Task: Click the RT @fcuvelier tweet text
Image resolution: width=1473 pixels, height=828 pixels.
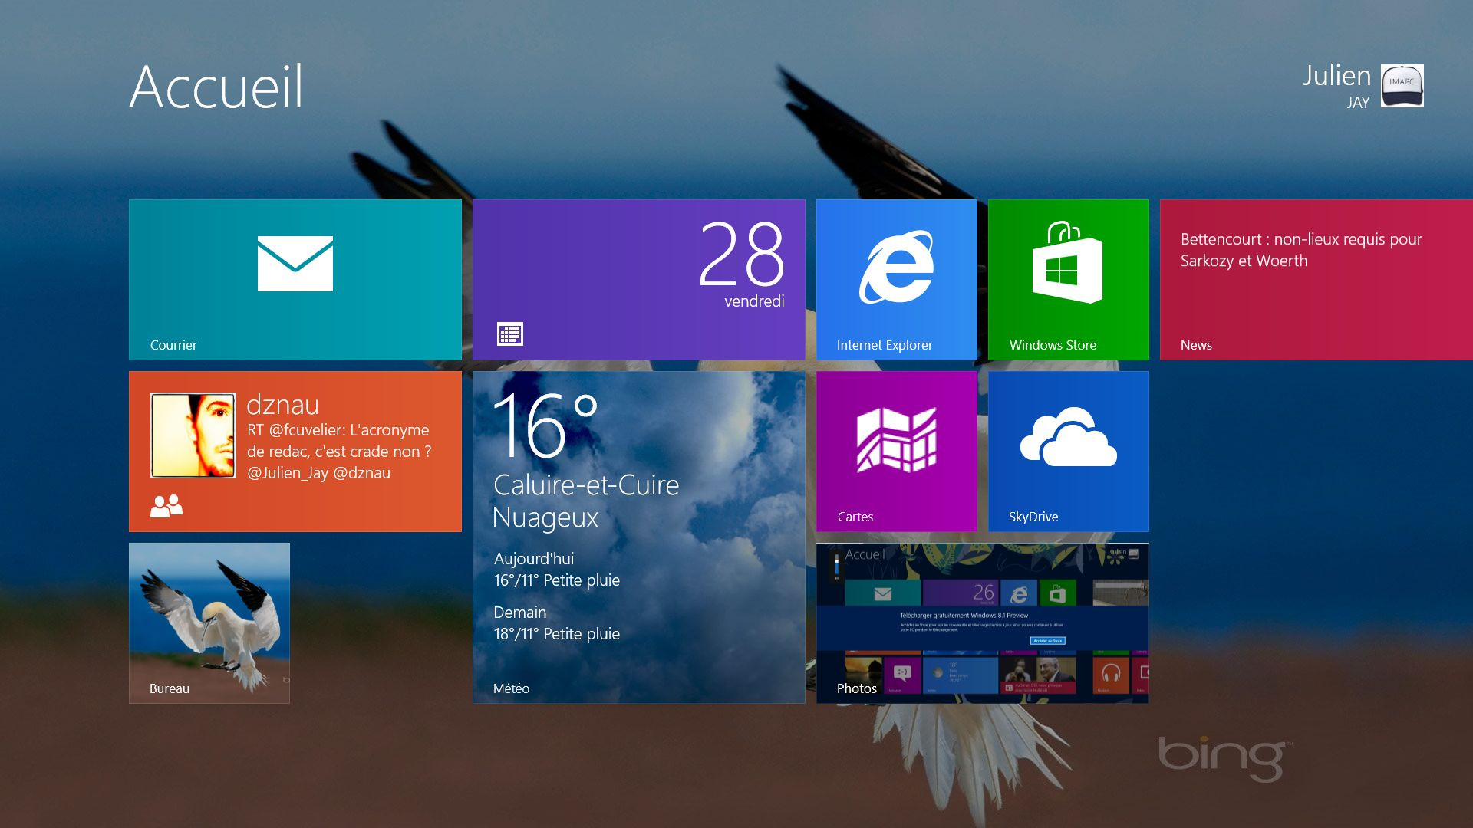Action: tap(339, 452)
